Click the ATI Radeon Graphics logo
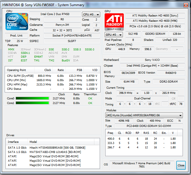The width and height of the screenshot is (191, 175). coord(114,22)
